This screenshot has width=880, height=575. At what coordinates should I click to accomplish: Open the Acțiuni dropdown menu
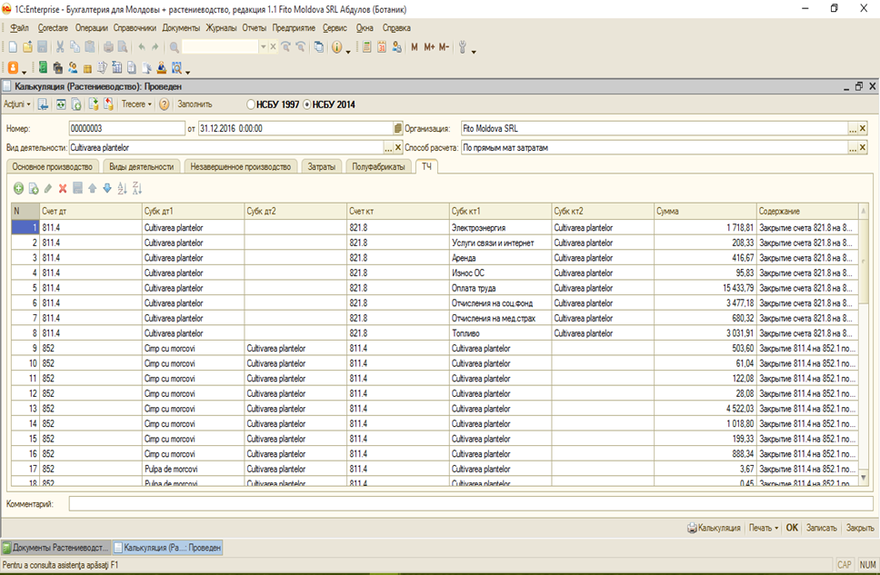click(x=17, y=104)
